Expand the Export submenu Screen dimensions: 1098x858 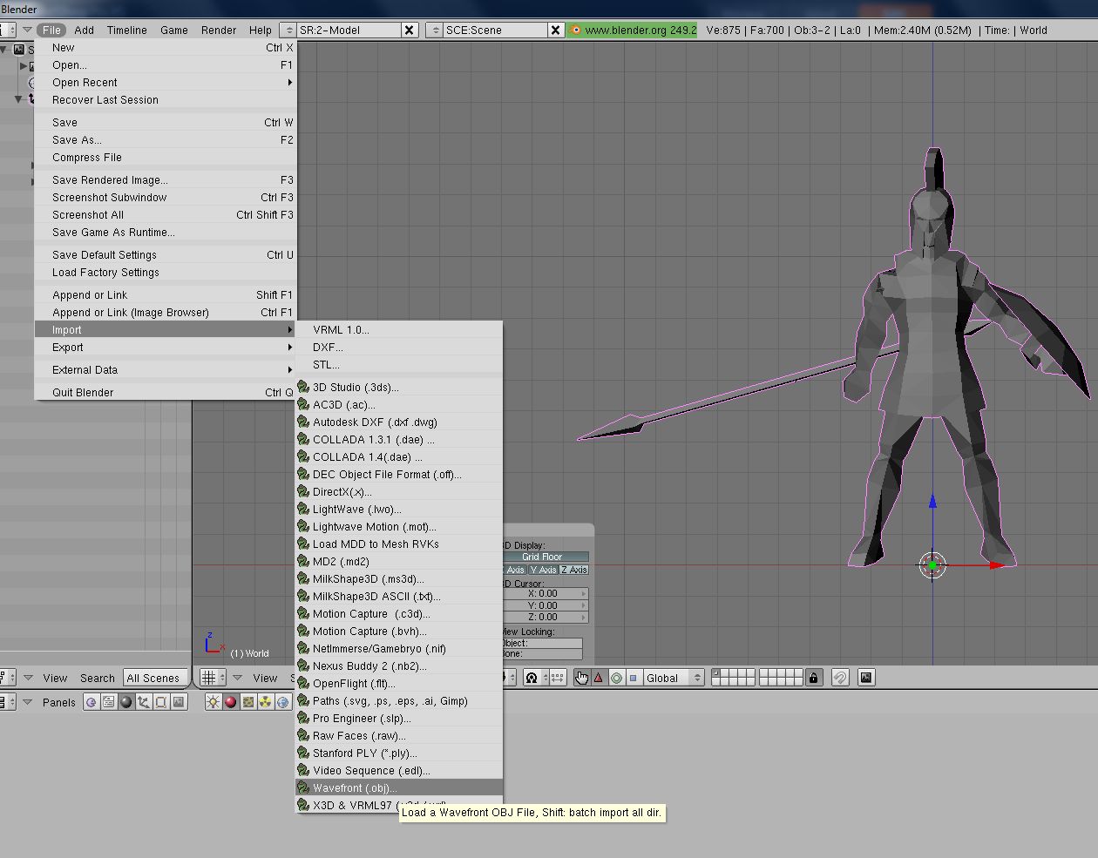click(166, 348)
